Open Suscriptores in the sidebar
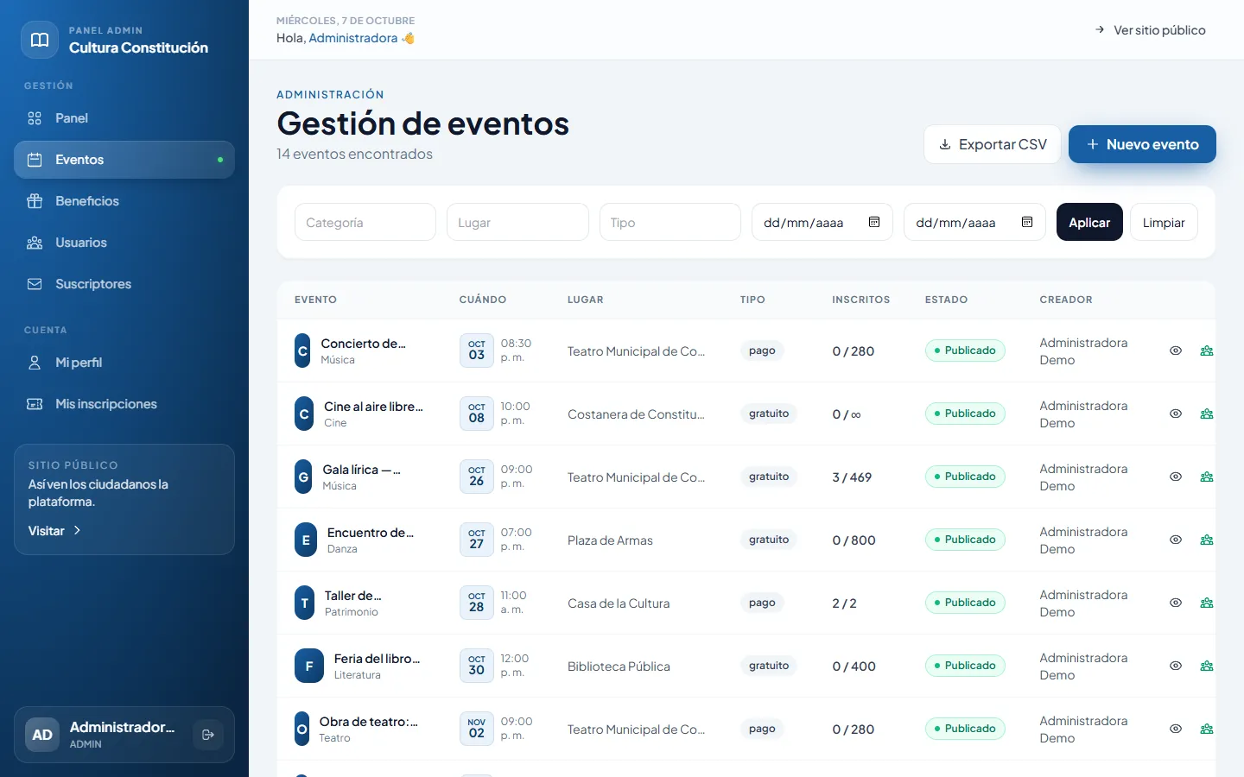This screenshot has height=777, width=1244. [124, 284]
